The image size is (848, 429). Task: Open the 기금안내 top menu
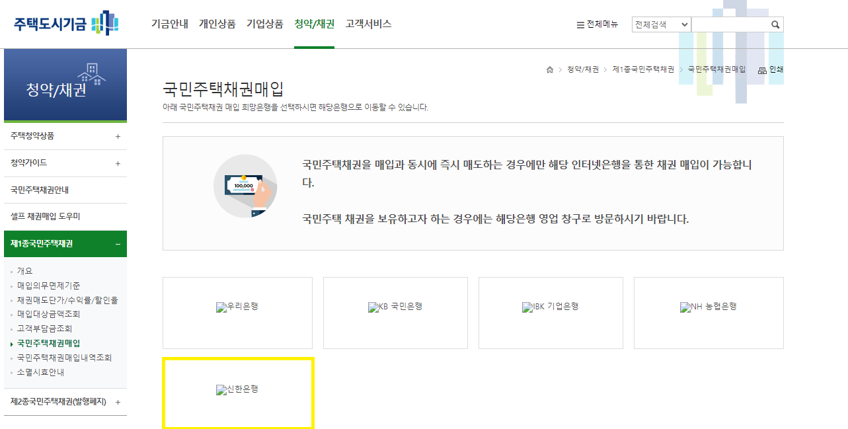(170, 24)
